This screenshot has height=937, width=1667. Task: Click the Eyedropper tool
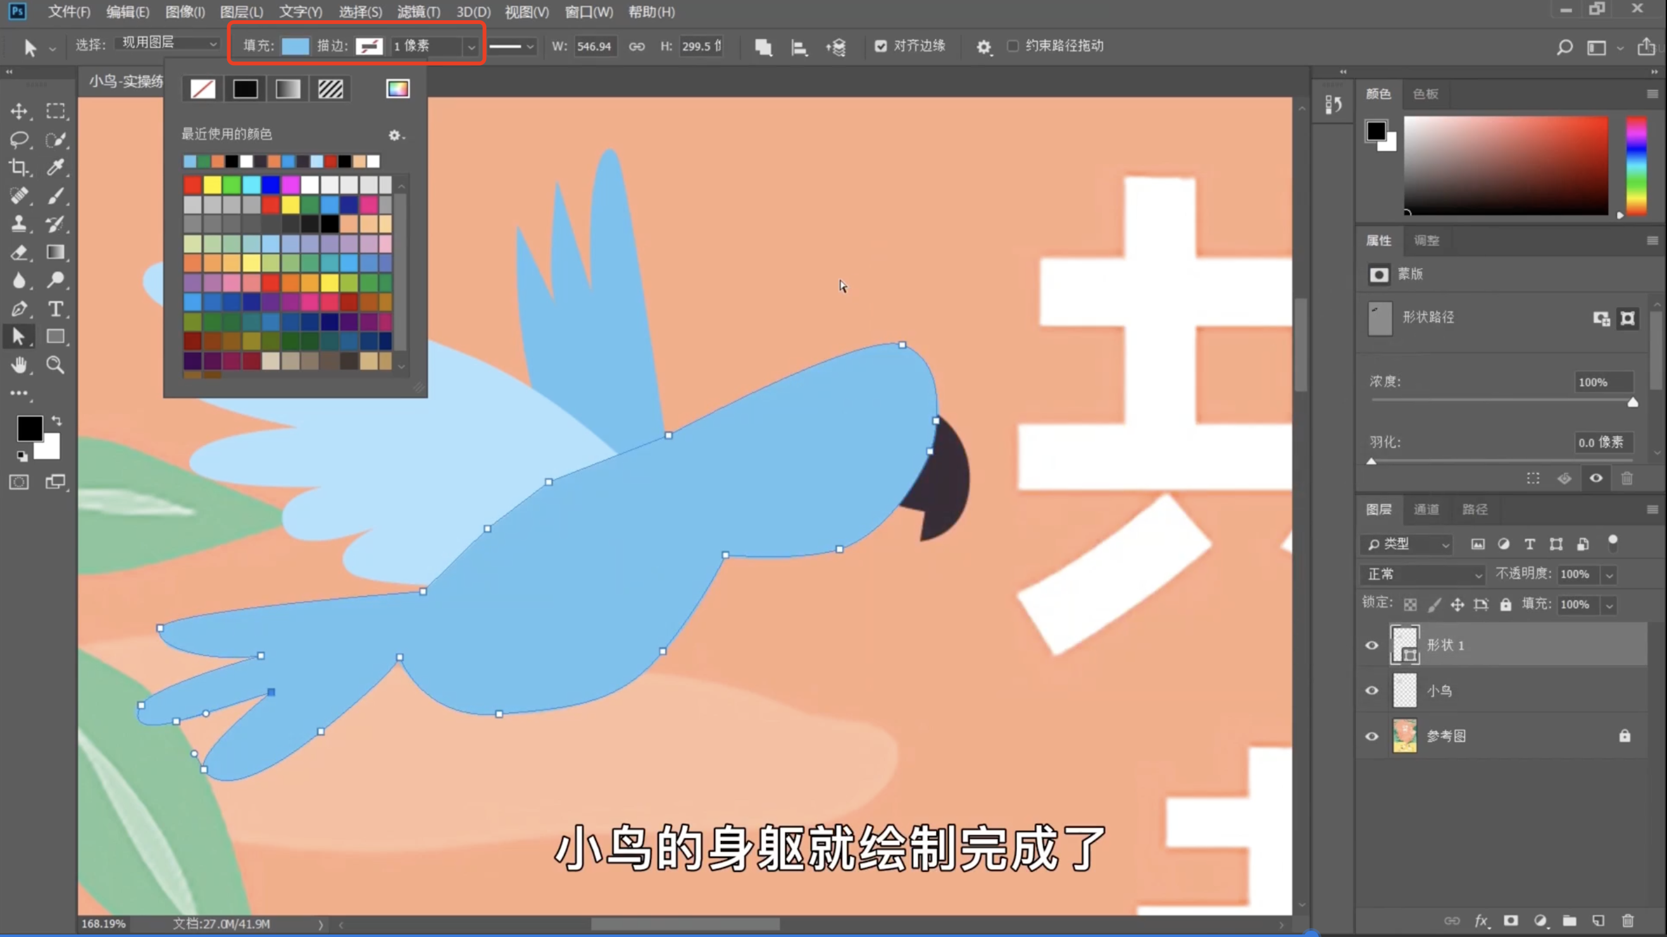(x=56, y=168)
